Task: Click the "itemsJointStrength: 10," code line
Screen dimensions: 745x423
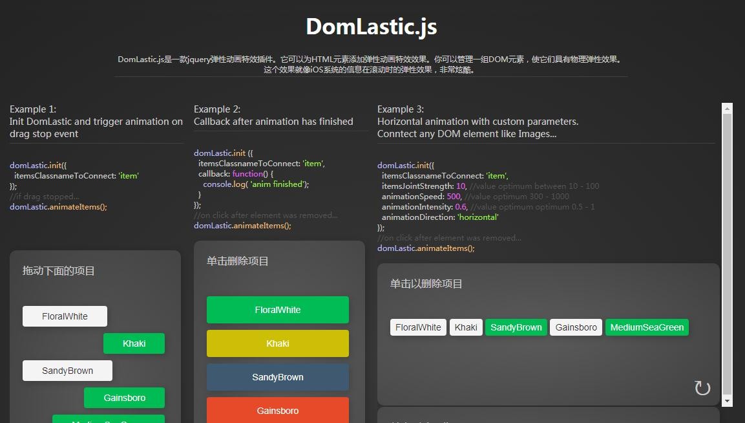Action: click(x=425, y=186)
